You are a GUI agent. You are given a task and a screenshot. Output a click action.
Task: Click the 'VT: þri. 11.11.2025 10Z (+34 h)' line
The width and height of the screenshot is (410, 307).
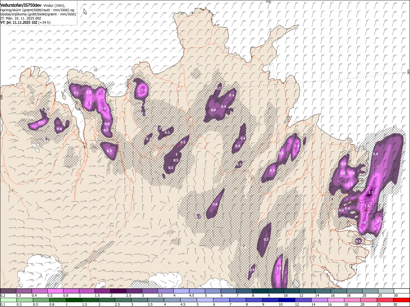(25, 22)
